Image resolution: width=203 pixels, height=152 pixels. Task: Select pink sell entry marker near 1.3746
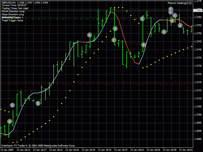[x=114, y=40]
